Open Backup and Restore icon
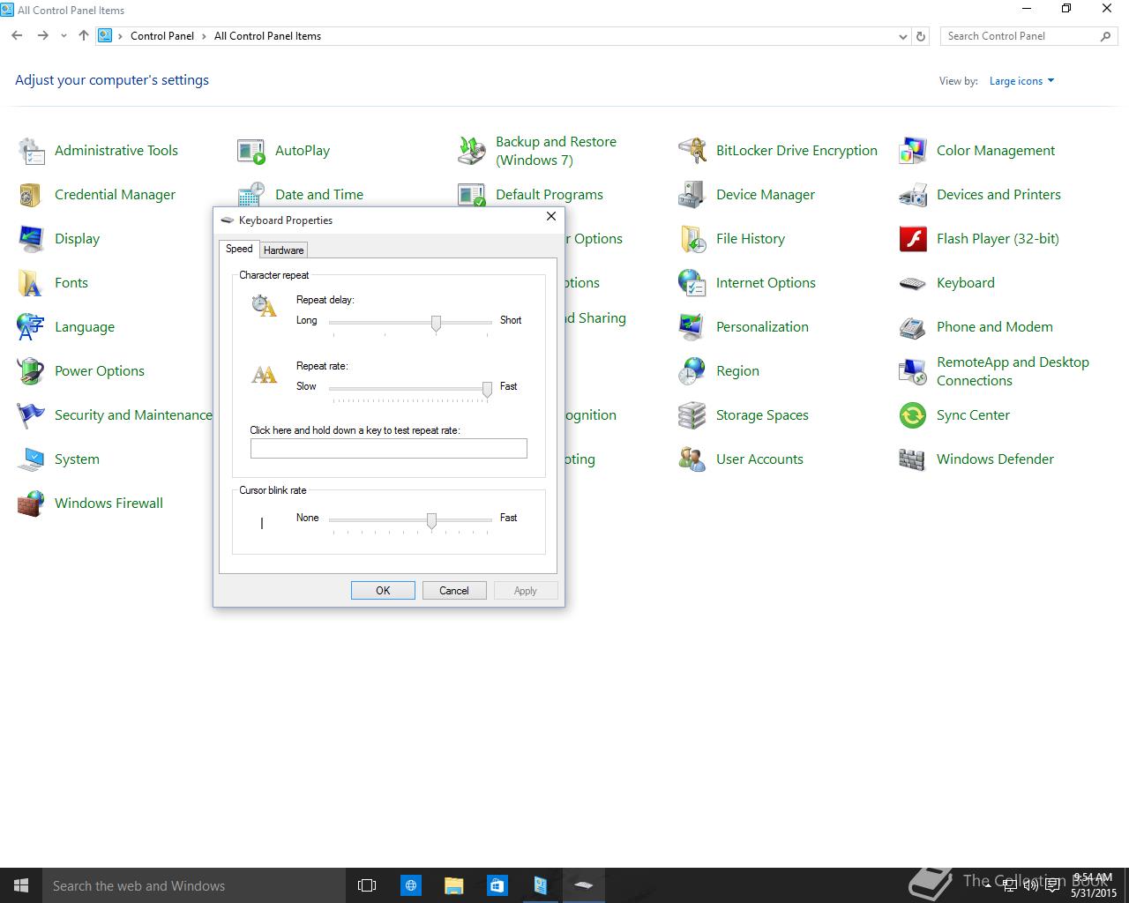The width and height of the screenshot is (1129, 903). 472,151
